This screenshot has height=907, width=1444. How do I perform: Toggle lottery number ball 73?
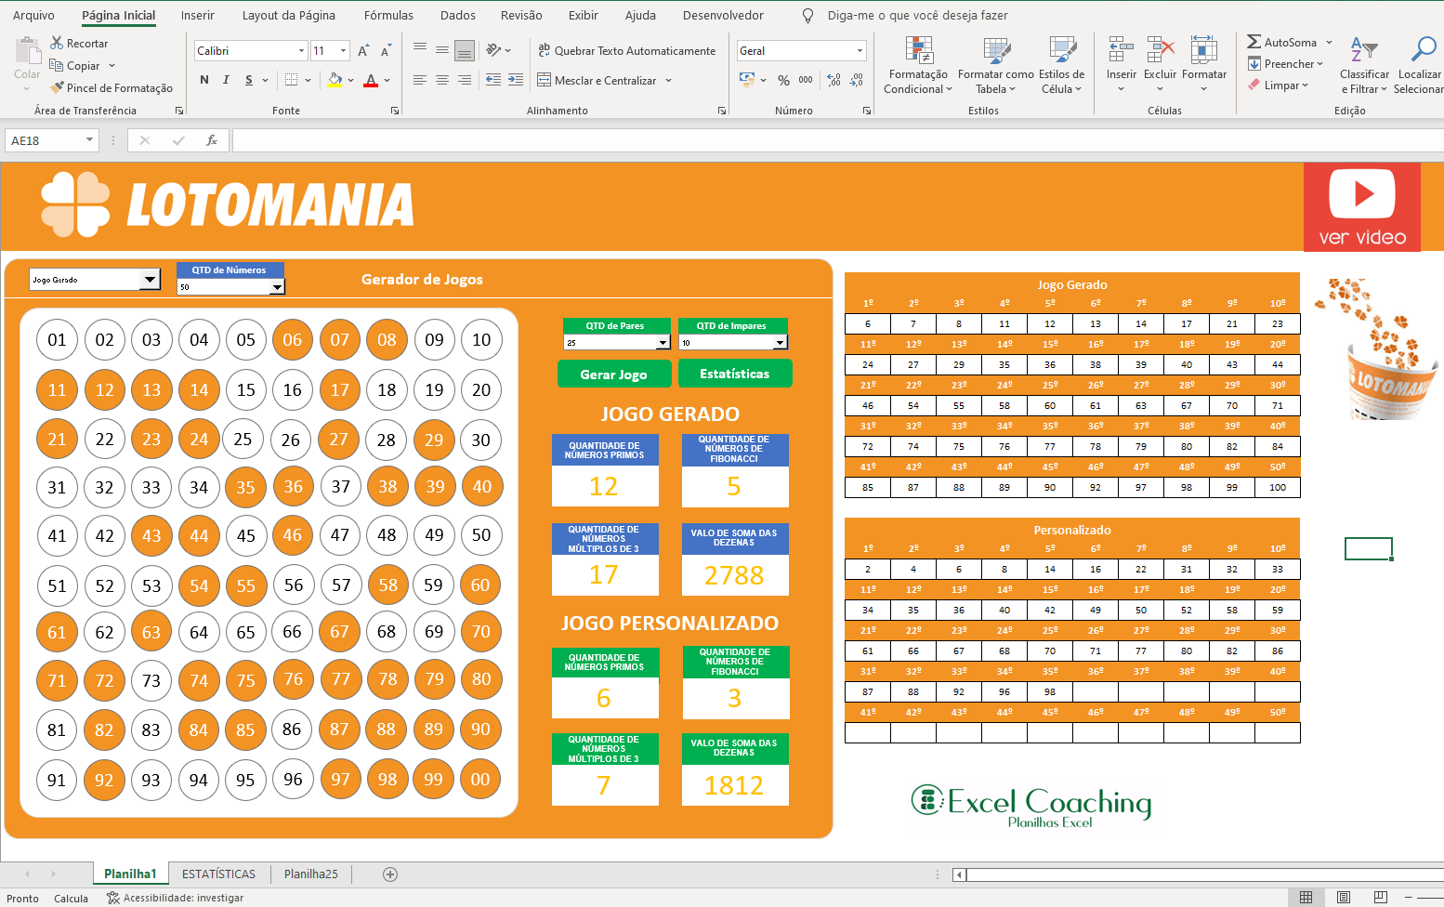(151, 680)
